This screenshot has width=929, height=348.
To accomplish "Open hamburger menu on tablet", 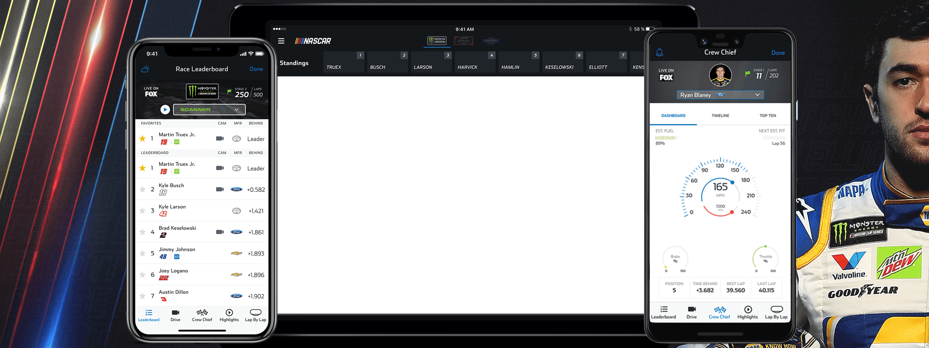I will [281, 41].
